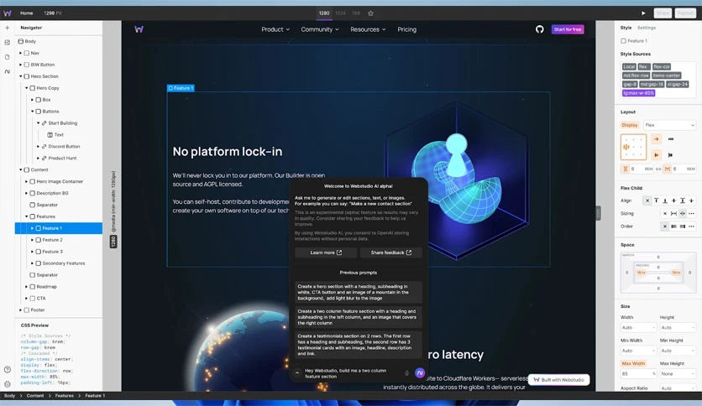This screenshot has width=702, height=406.
Task: Click the Max Width 85 input field
Action: click(638, 374)
